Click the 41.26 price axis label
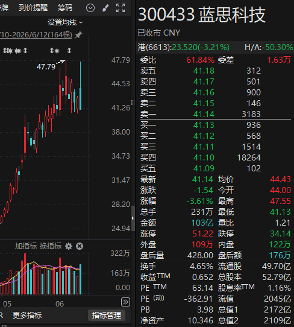The image size is (294, 327). [x=120, y=108]
